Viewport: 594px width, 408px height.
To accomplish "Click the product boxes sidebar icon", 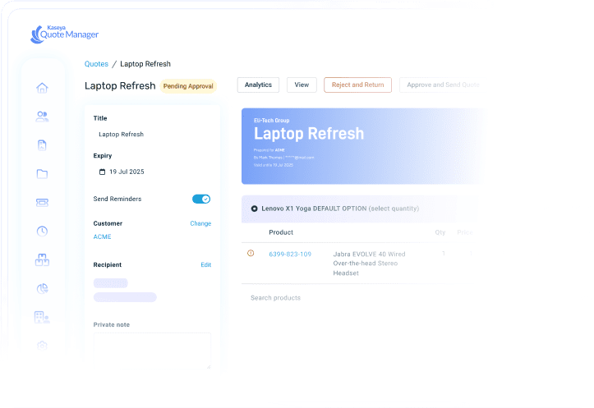I will pyautogui.click(x=42, y=259).
